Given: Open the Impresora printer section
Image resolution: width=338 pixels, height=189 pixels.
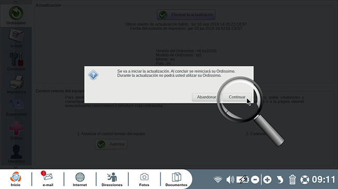Looking at the screenshot, I should [x=16, y=84].
